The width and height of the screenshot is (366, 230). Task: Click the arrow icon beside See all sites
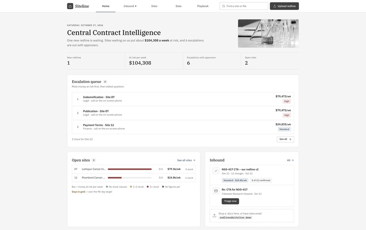194,160
